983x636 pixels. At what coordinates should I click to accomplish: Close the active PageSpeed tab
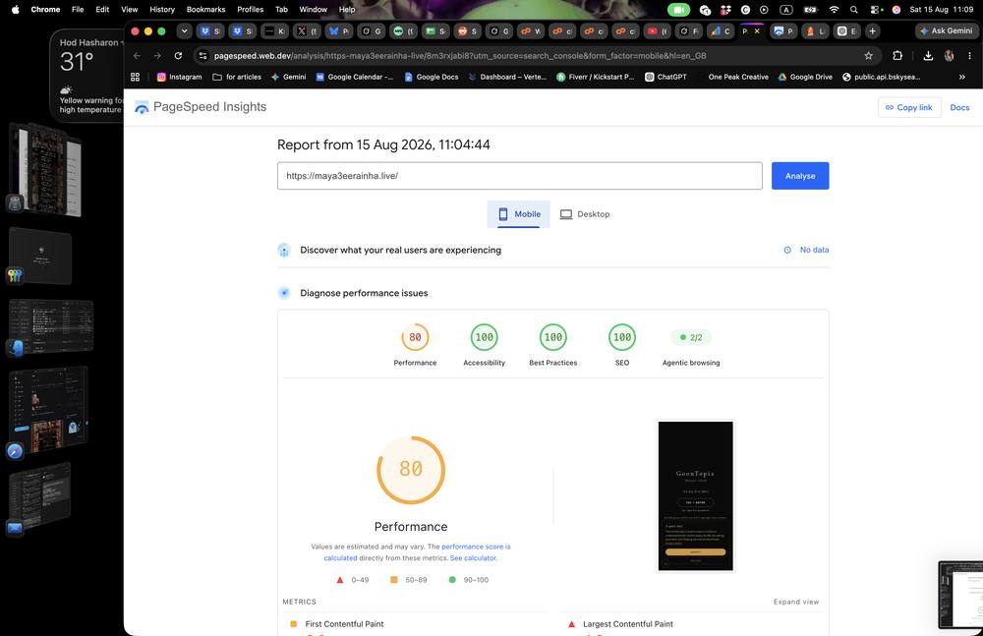pos(757,30)
